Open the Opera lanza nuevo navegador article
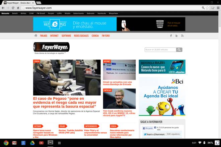The height and width of the screenshot is (147, 221). 45,134
